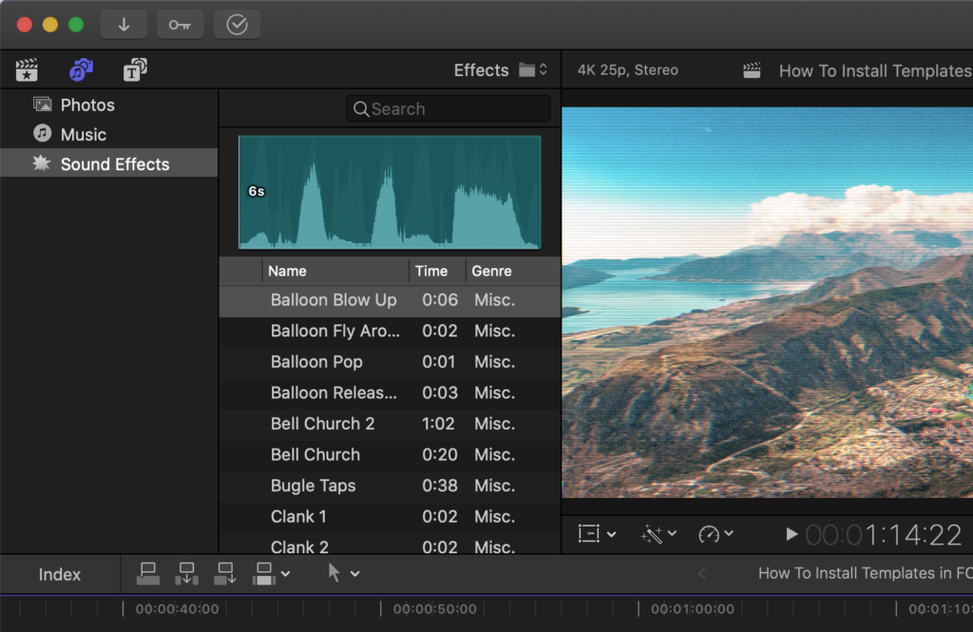973x632 pixels.
Task: Click the connect clip to primary storyline icon
Action: pyautogui.click(x=148, y=573)
